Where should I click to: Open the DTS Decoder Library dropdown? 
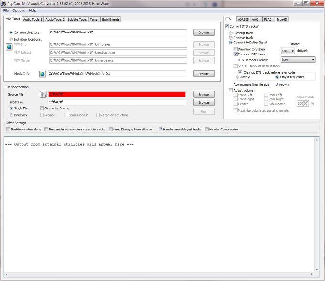coord(298,60)
